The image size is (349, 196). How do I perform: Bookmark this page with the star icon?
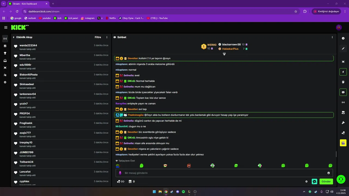tap(296, 11)
